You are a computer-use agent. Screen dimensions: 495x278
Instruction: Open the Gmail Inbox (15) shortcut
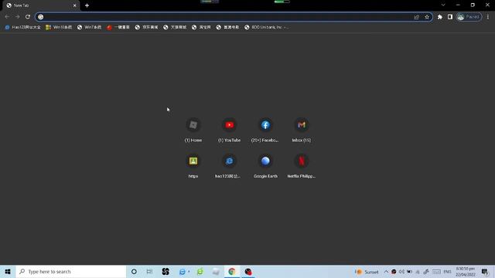301,130
